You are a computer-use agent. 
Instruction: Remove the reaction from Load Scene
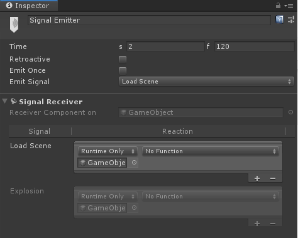(x=273, y=178)
